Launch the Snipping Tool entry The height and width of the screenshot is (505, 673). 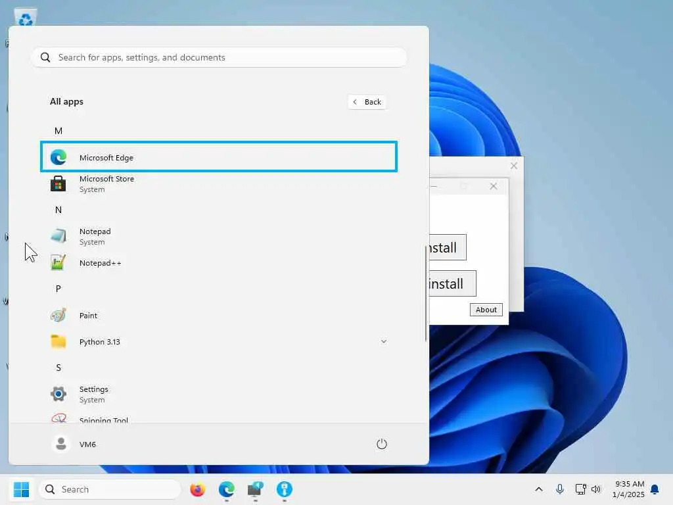(219, 419)
